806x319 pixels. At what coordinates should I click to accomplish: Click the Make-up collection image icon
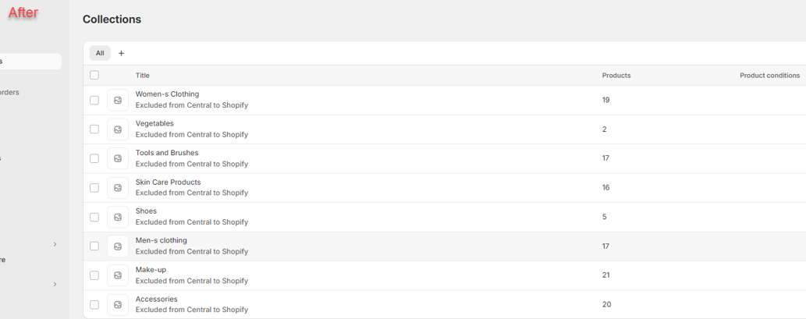point(118,275)
